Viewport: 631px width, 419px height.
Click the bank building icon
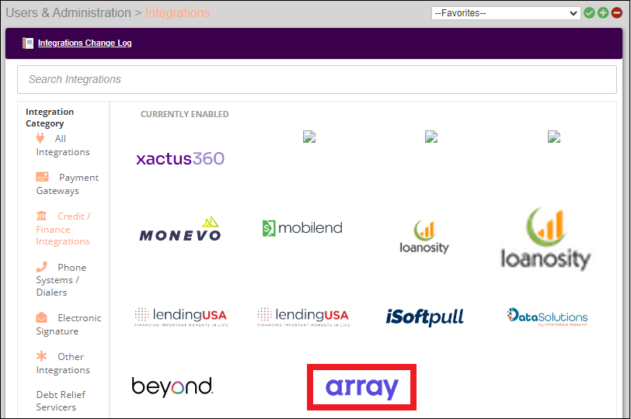tap(41, 216)
